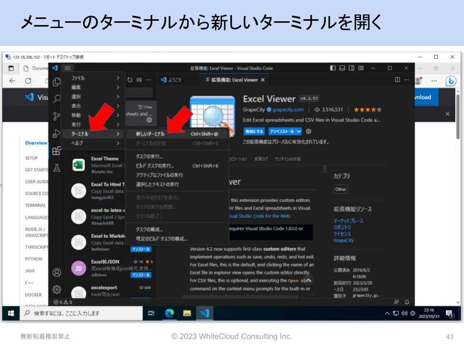Viewport: 464px width, 348px height.
Task: Open the マーケットプレース resource link
Action: coord(348,221)
